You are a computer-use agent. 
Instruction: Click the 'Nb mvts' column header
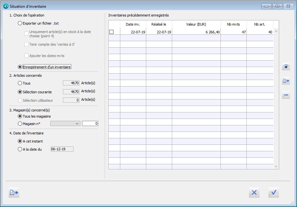click(233, 24)
